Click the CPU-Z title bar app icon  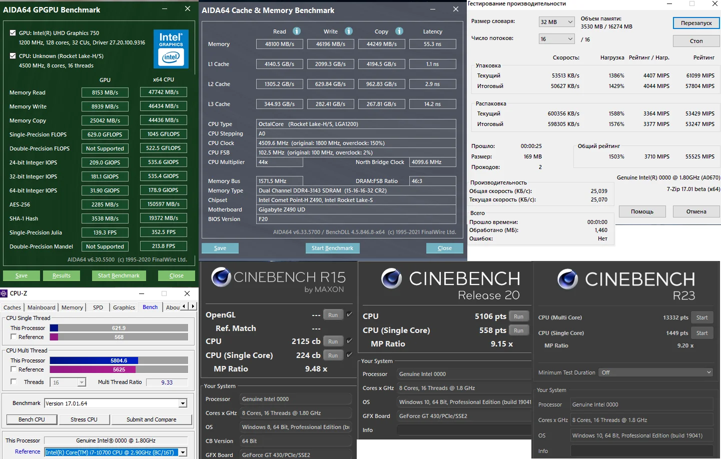coord(4,293)
